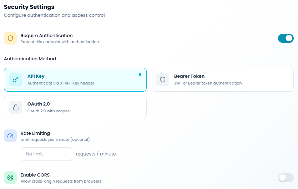Focus the No limit rate input field

coord(46,154)
